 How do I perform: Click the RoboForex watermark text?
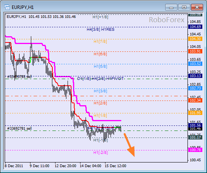pyautogui.click(x=167, y=20)
